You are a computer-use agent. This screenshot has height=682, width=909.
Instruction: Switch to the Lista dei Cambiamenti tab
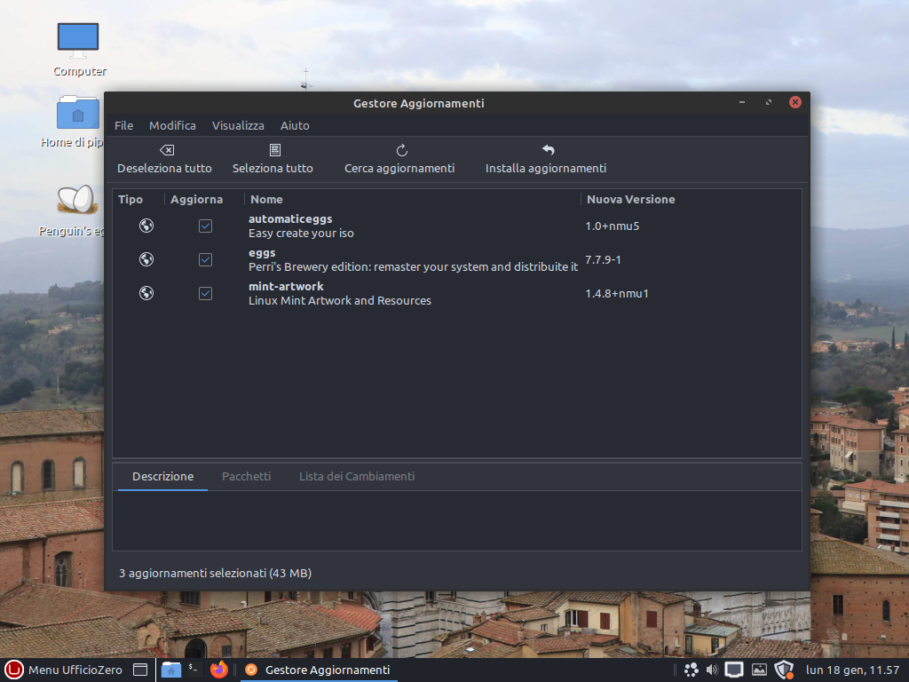pos(356,476)
